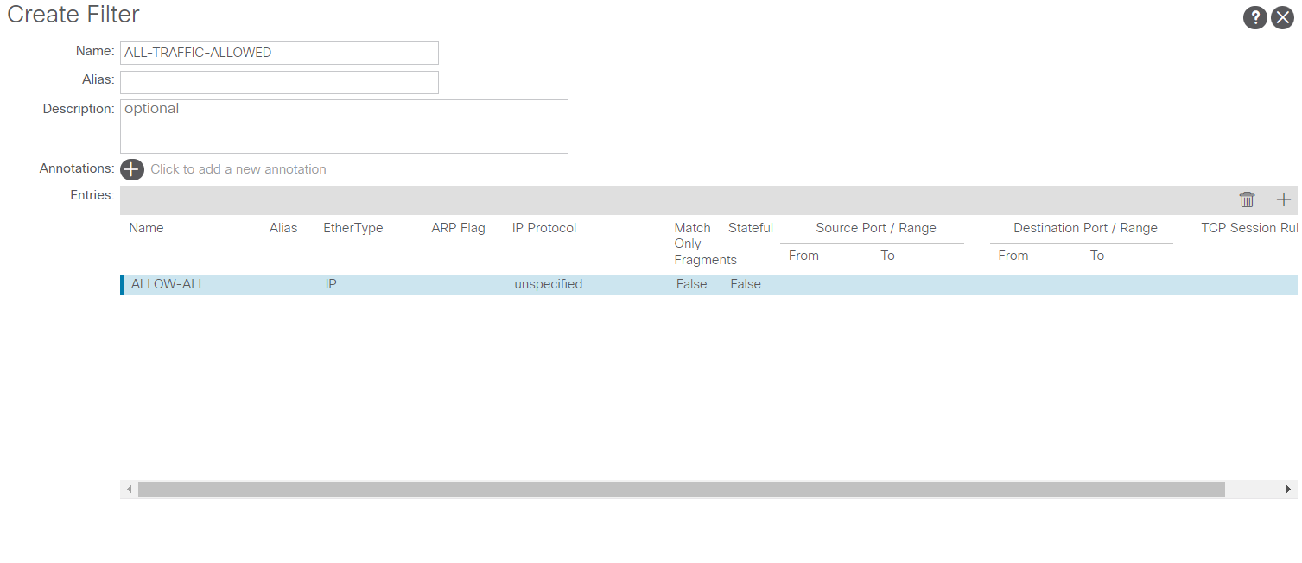Viewport: 1302px width, 563px height.
Task: Click the scrollbar left arrow
Action: click(x=130, y=490)
